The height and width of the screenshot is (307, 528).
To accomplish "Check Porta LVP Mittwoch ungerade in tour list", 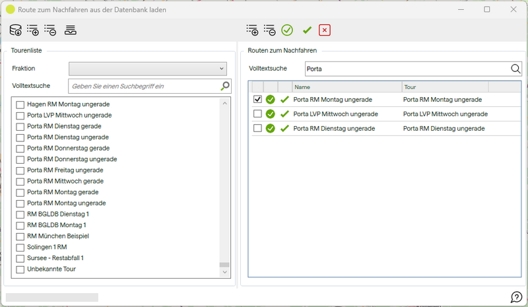I will point(20,116).
